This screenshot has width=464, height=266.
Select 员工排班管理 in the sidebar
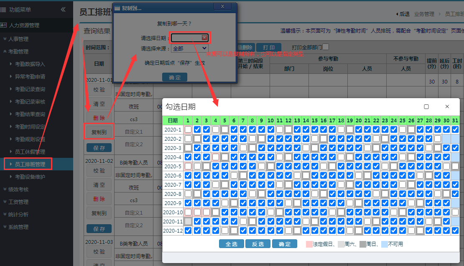point(30,164)
